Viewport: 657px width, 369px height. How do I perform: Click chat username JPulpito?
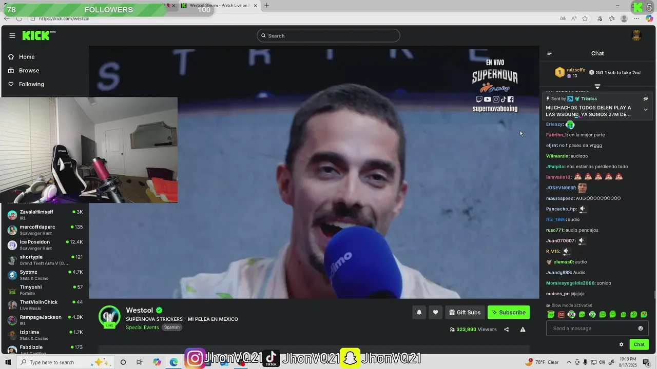pyautogui.click(x=555, y=167)
